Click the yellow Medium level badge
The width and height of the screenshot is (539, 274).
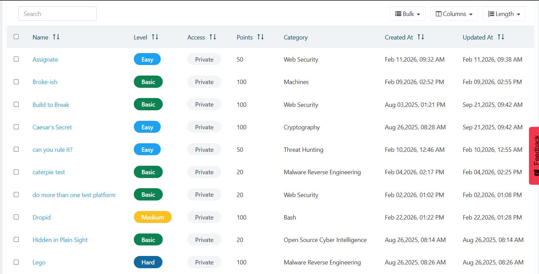153,217
